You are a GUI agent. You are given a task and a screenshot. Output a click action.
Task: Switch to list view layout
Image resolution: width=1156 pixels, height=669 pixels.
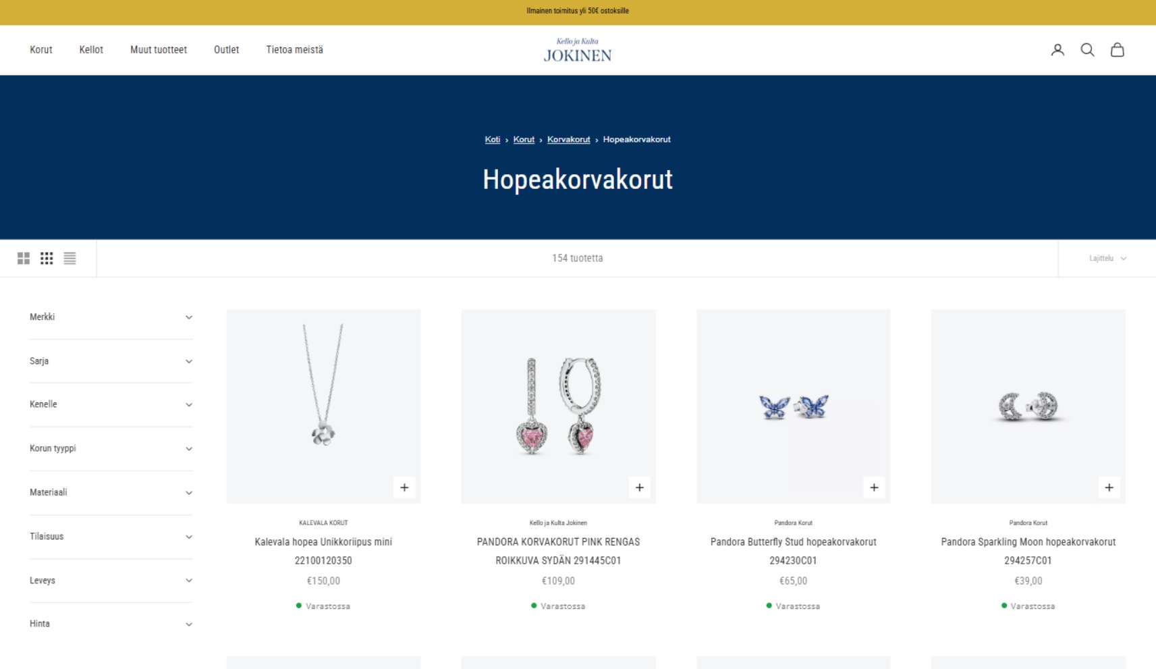pyautogui.click(x=70, y=259)
